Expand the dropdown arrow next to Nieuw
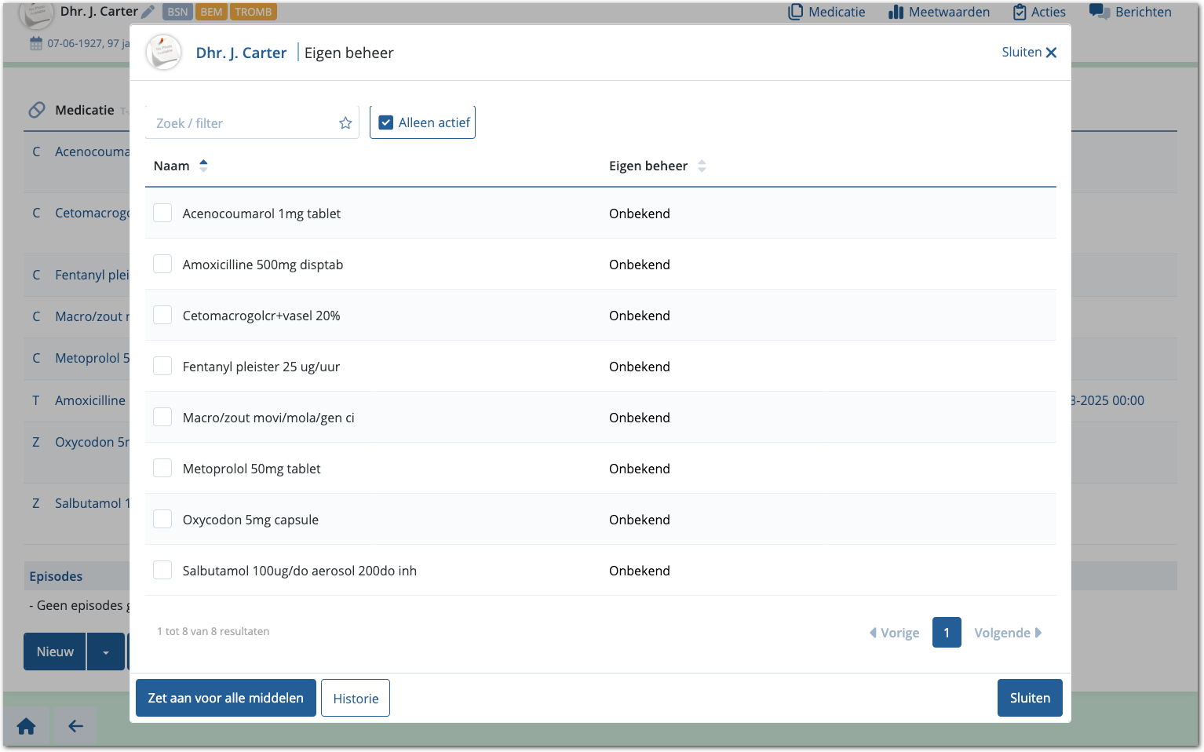 click(106, 652)
